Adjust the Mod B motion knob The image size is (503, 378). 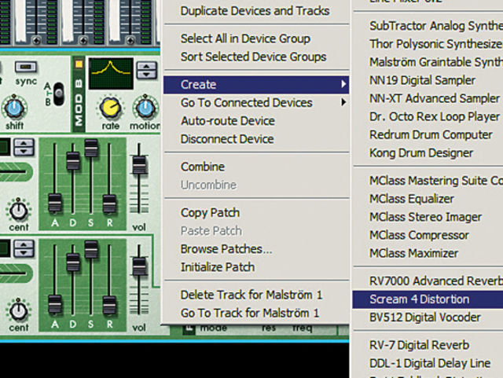coord(145,108)
